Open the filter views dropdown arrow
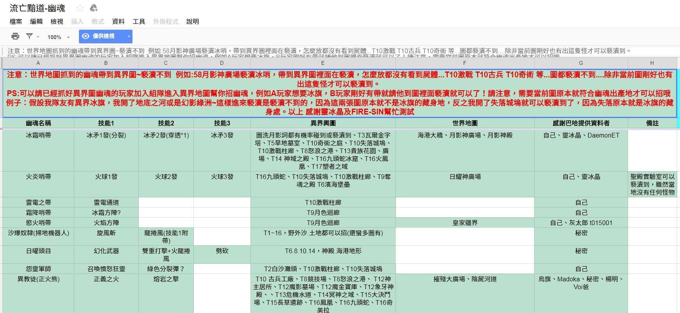680x313 pixels. tap(38, 37)
